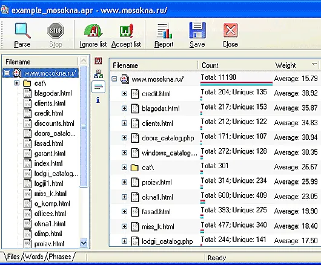The image size is (321, 265).
Task: Select the red W words view icon
Action: pyautogui.click(x=98, y=61)
